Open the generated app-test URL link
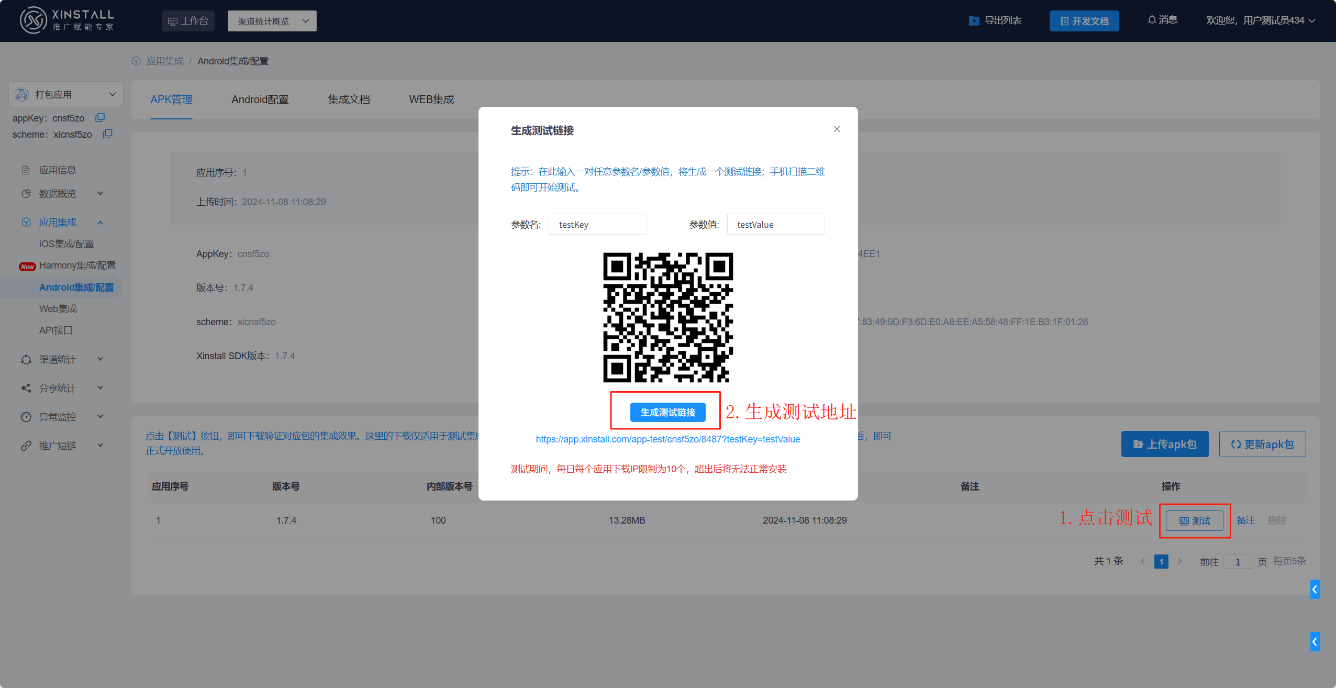 667,439
